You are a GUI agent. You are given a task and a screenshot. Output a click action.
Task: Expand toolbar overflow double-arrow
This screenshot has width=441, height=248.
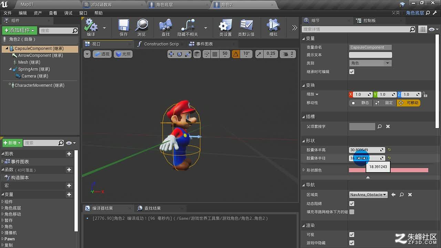pos(294,28)
